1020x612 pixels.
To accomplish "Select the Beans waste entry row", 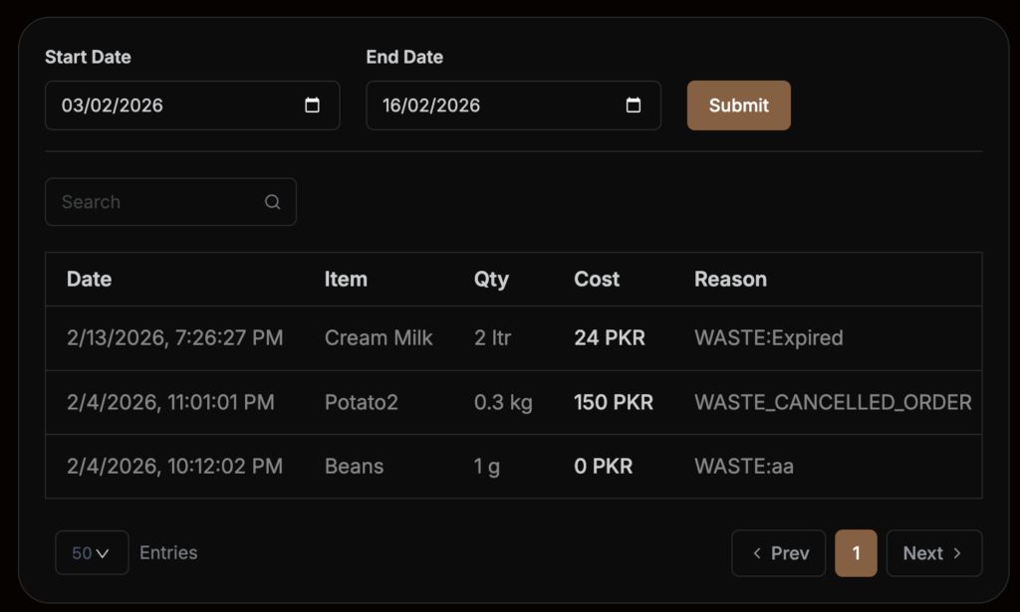I will pos(354,467).
